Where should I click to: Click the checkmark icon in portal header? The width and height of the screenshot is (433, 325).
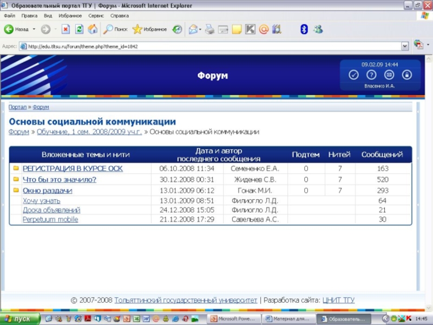[x=353, y=75]
